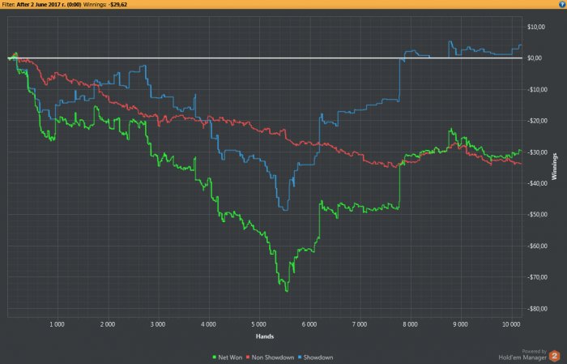Select the 4 000 hands tick label
This screenshot has width=567, height=364.
(208, 324)
